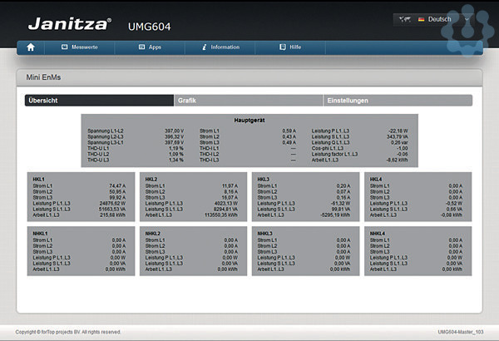
Task: Click the Hauptgerät overview panel
Action: pyautogui.click(x=249, y=139)
